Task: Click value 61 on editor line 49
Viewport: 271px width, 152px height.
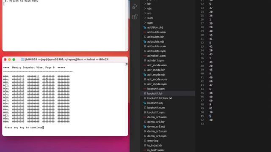Action: click(211, 109)
